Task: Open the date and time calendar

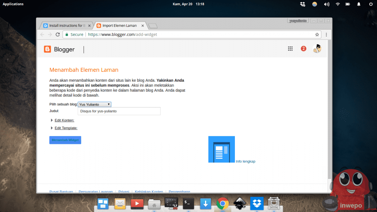Action: 188,4
